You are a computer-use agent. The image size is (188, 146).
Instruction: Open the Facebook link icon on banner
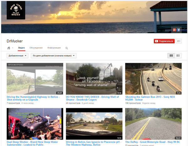(x=178, y=30)
